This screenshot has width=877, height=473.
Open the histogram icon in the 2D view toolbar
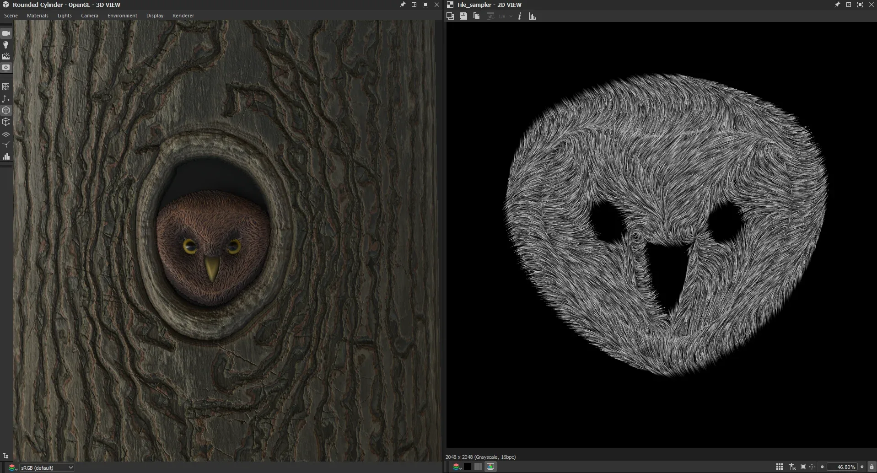click(533, 16)
